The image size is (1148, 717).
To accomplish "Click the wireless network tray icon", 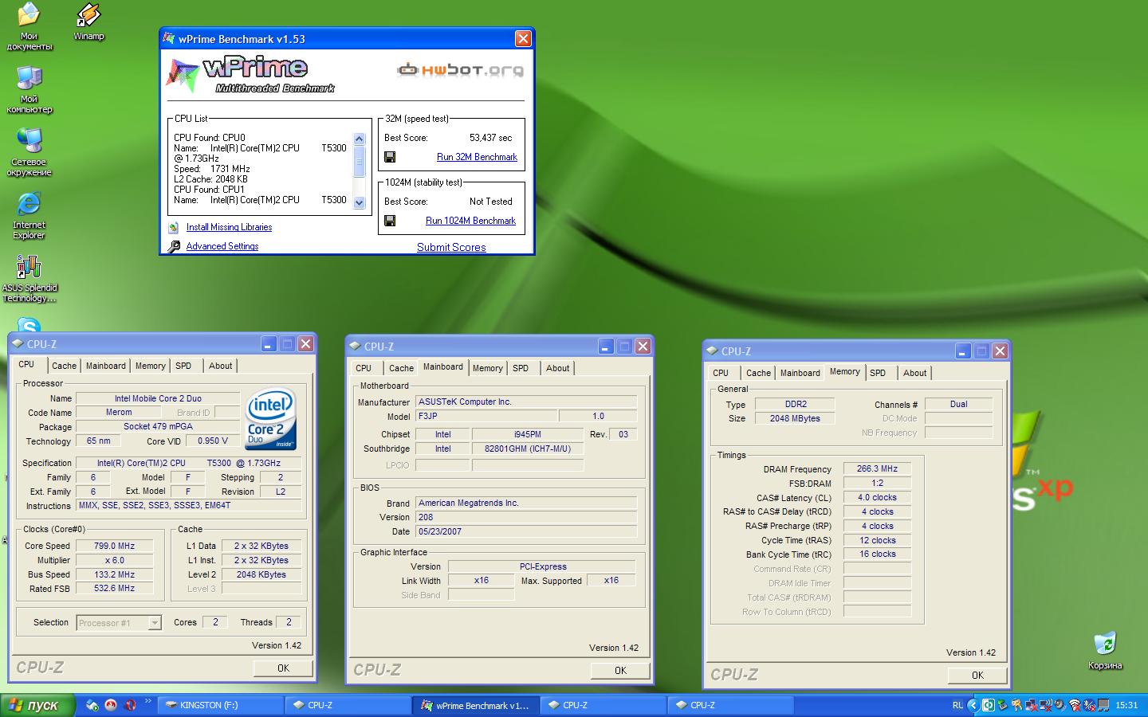I will (1075, 705).
